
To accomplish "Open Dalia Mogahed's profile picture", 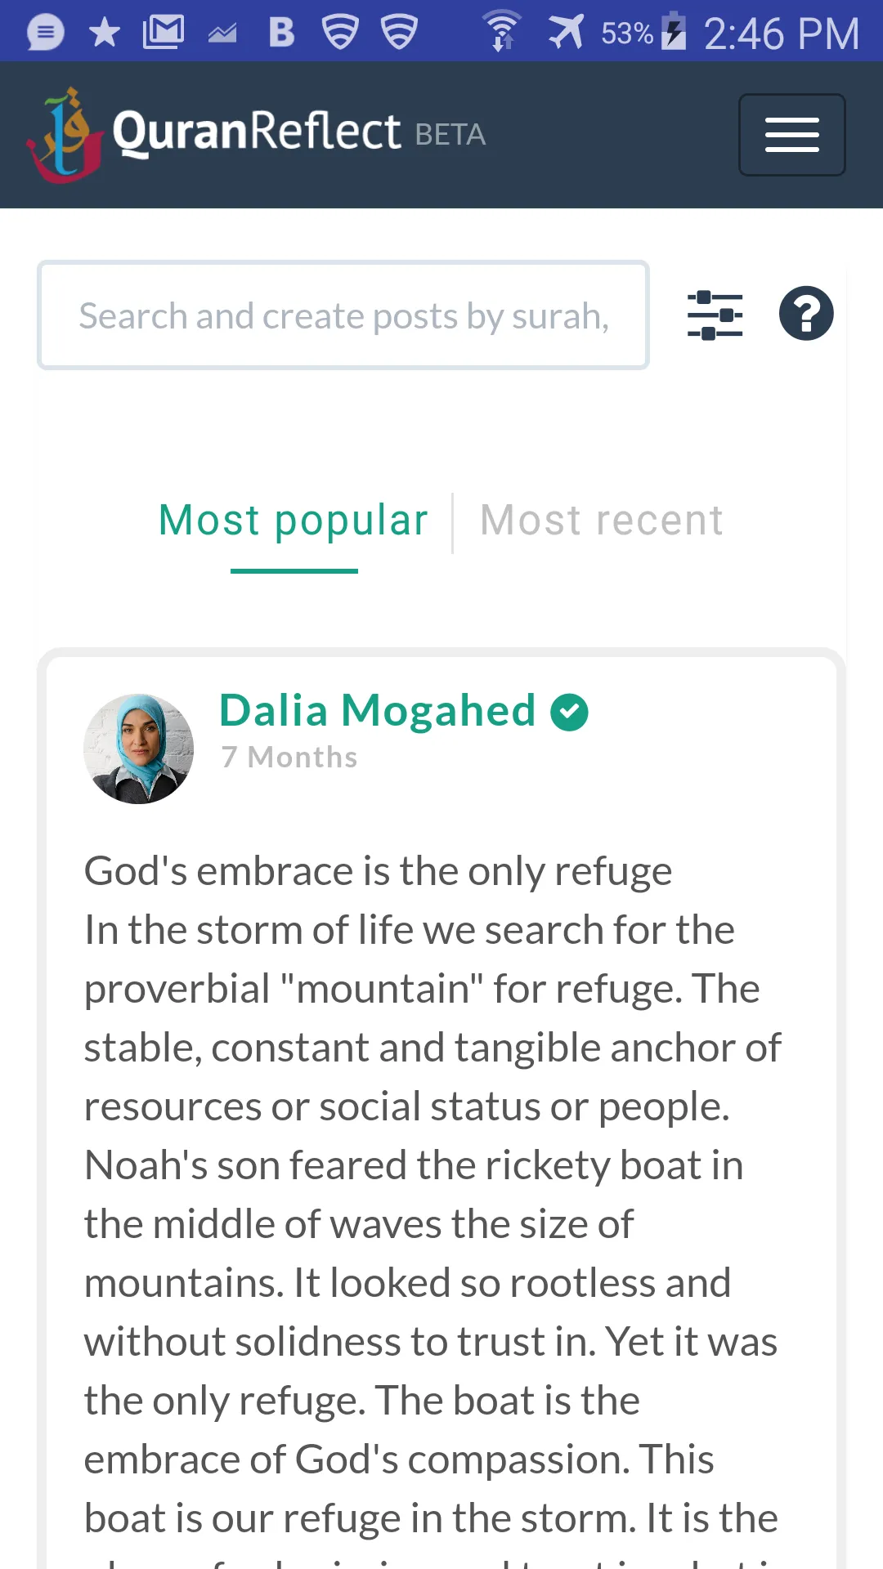I will pos(139,749).
